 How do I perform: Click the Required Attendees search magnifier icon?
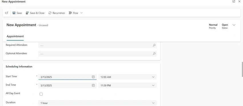pyautogui.click(x=154, y=45)
